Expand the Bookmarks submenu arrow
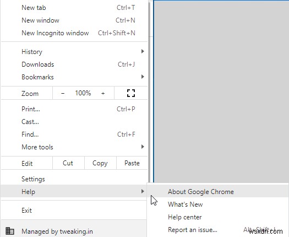Image resolution: width=289 pixels, height=237 pixels. (143, 77)
